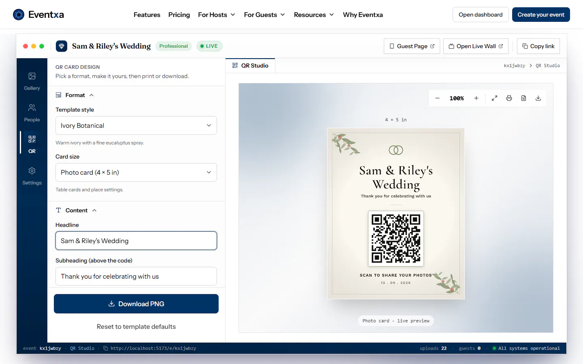Click the QR code on the card preview
Viewport: 583px width, 364px height.
click(396, 239)
